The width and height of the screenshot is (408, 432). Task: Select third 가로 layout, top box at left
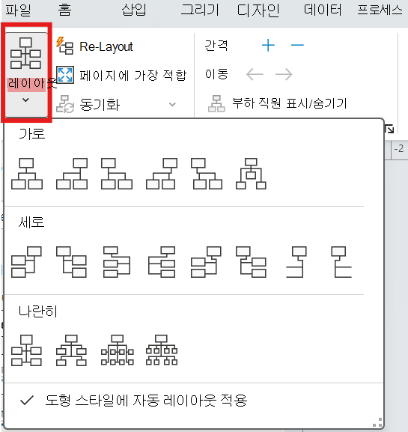click(117, 174)
